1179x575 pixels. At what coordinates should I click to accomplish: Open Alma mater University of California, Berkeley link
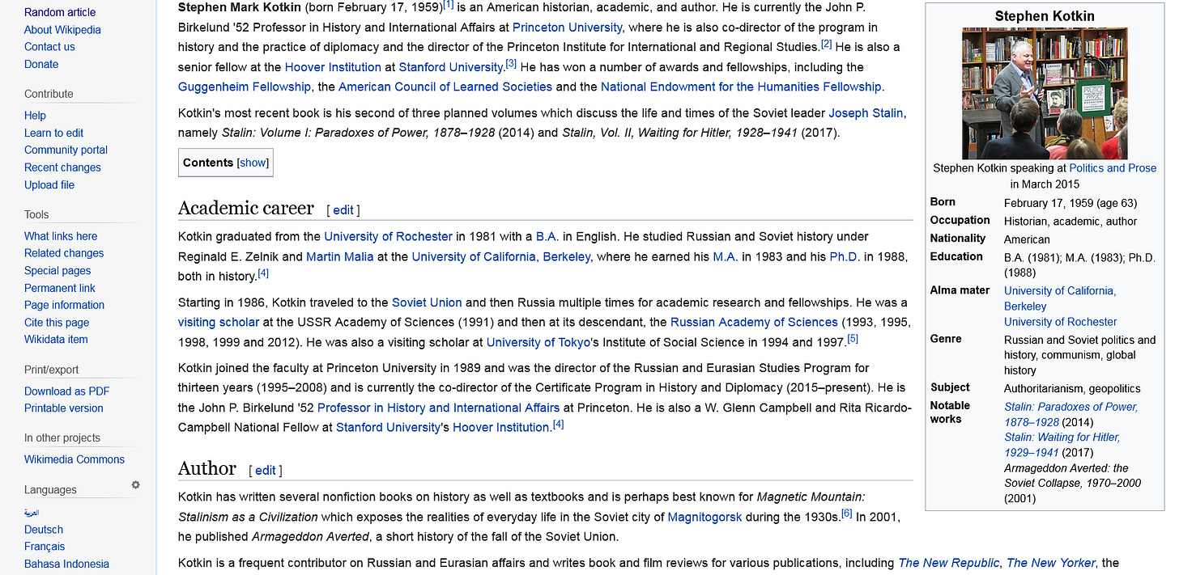pos(1060,298)
